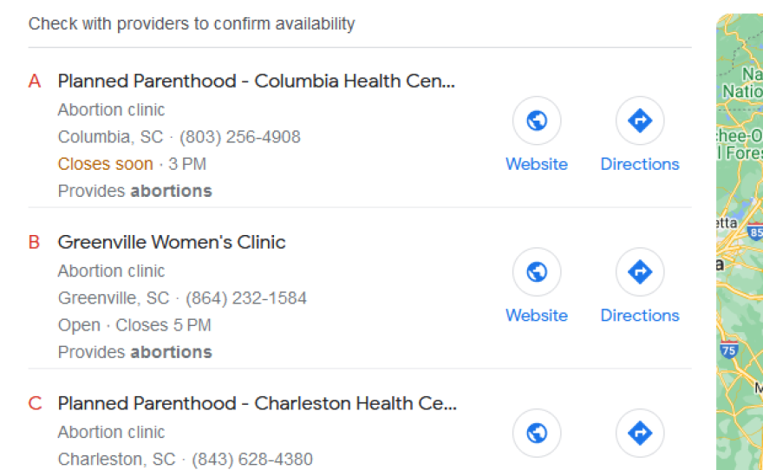Screen dimensions: 763x470
Task: Open website globe icon for Planned Parenthood Charleston
Action: pos(537,433)
